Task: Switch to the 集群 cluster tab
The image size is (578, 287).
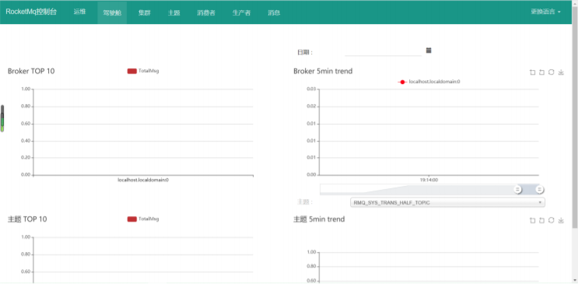Action: 145,12
